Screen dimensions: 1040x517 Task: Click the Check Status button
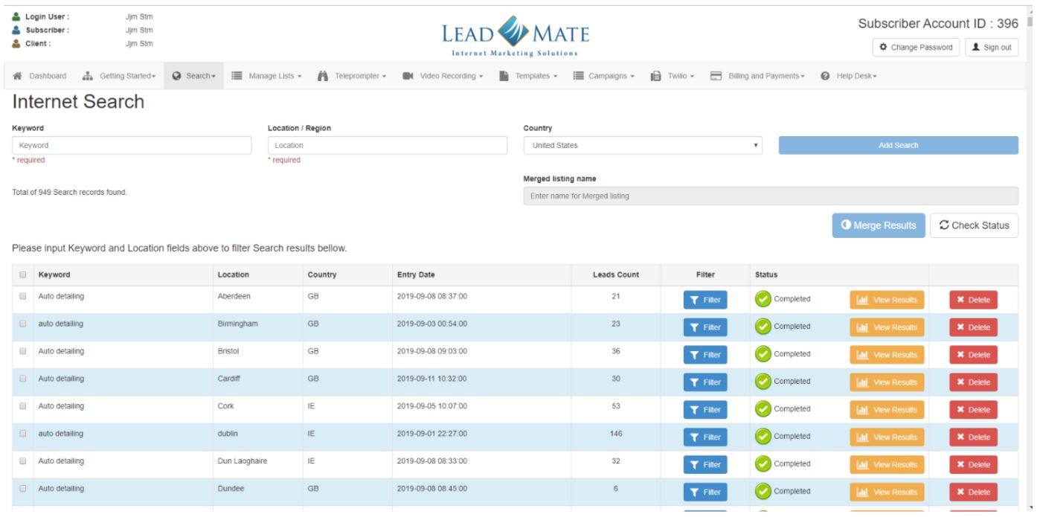click(974, 225)
